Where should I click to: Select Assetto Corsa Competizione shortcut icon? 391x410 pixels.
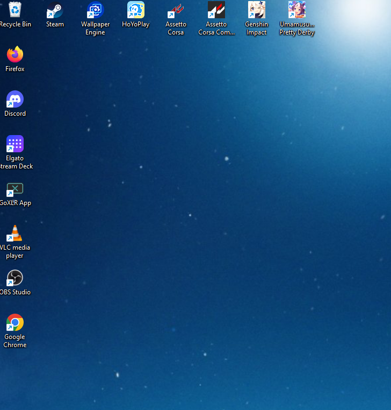click(216, 10)
